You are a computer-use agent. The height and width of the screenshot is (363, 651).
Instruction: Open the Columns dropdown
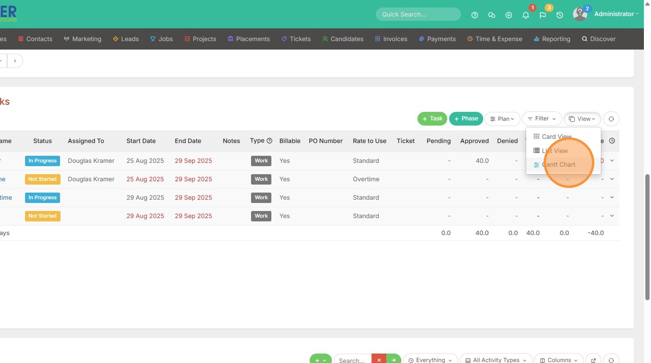tap(559, 360)
